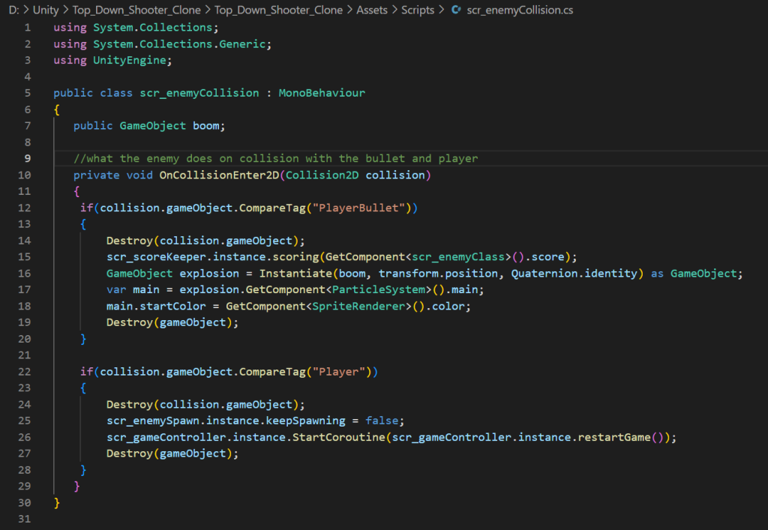Click the first Top_Down_Shooter_Clone breadcrumb
The image size is (768, 530).
(134, 10)
